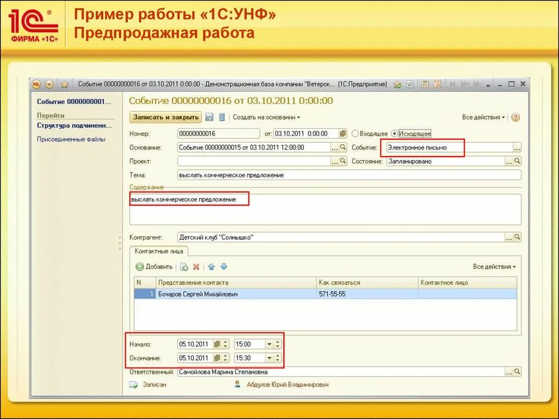This screenshot has height=419, width=559.
Task: Open ellipsis selector of Контрагент field
Action: pyautogui.click(x=509, y=237)
